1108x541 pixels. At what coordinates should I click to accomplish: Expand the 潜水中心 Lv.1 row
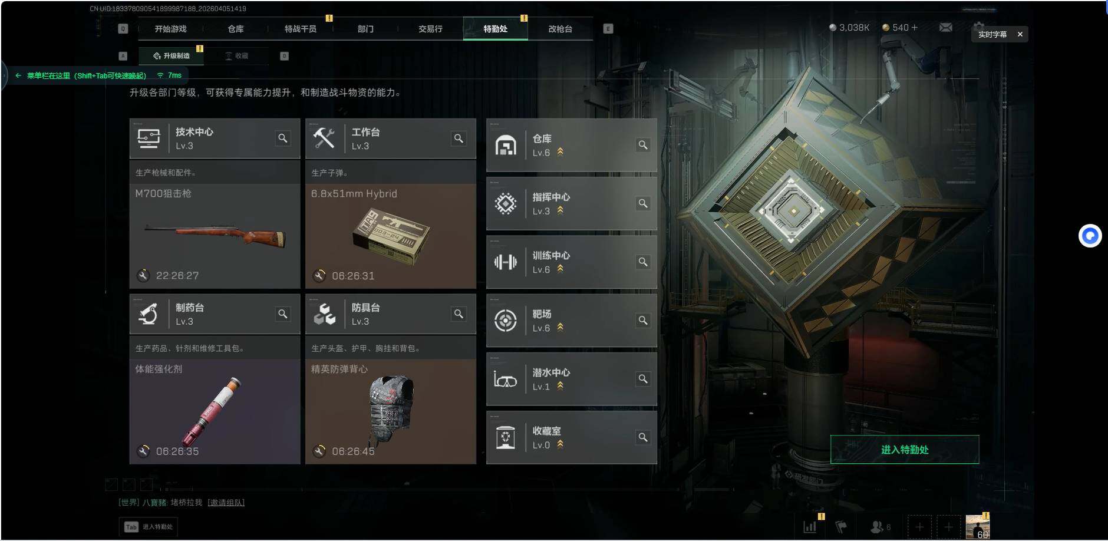pyautogui.click(x=571, y=379)
